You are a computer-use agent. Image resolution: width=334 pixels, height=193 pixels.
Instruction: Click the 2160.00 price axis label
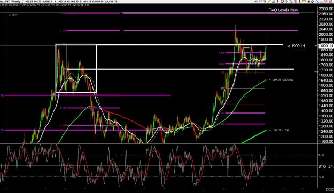point(326,14)
